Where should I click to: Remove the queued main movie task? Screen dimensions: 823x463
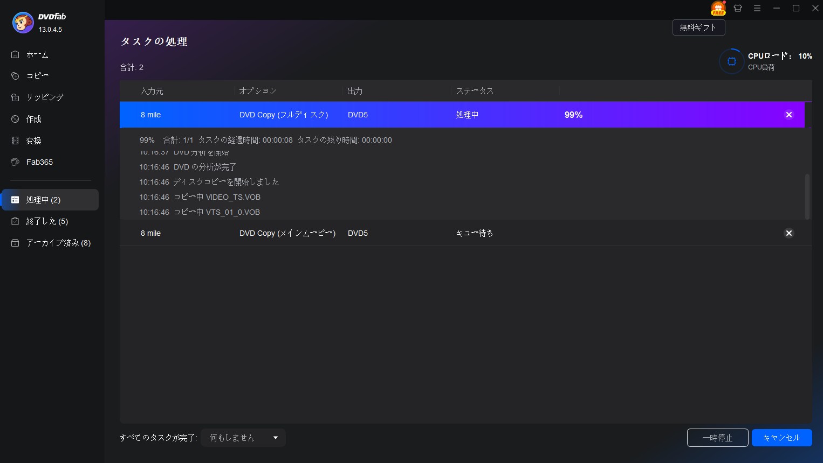788,233
